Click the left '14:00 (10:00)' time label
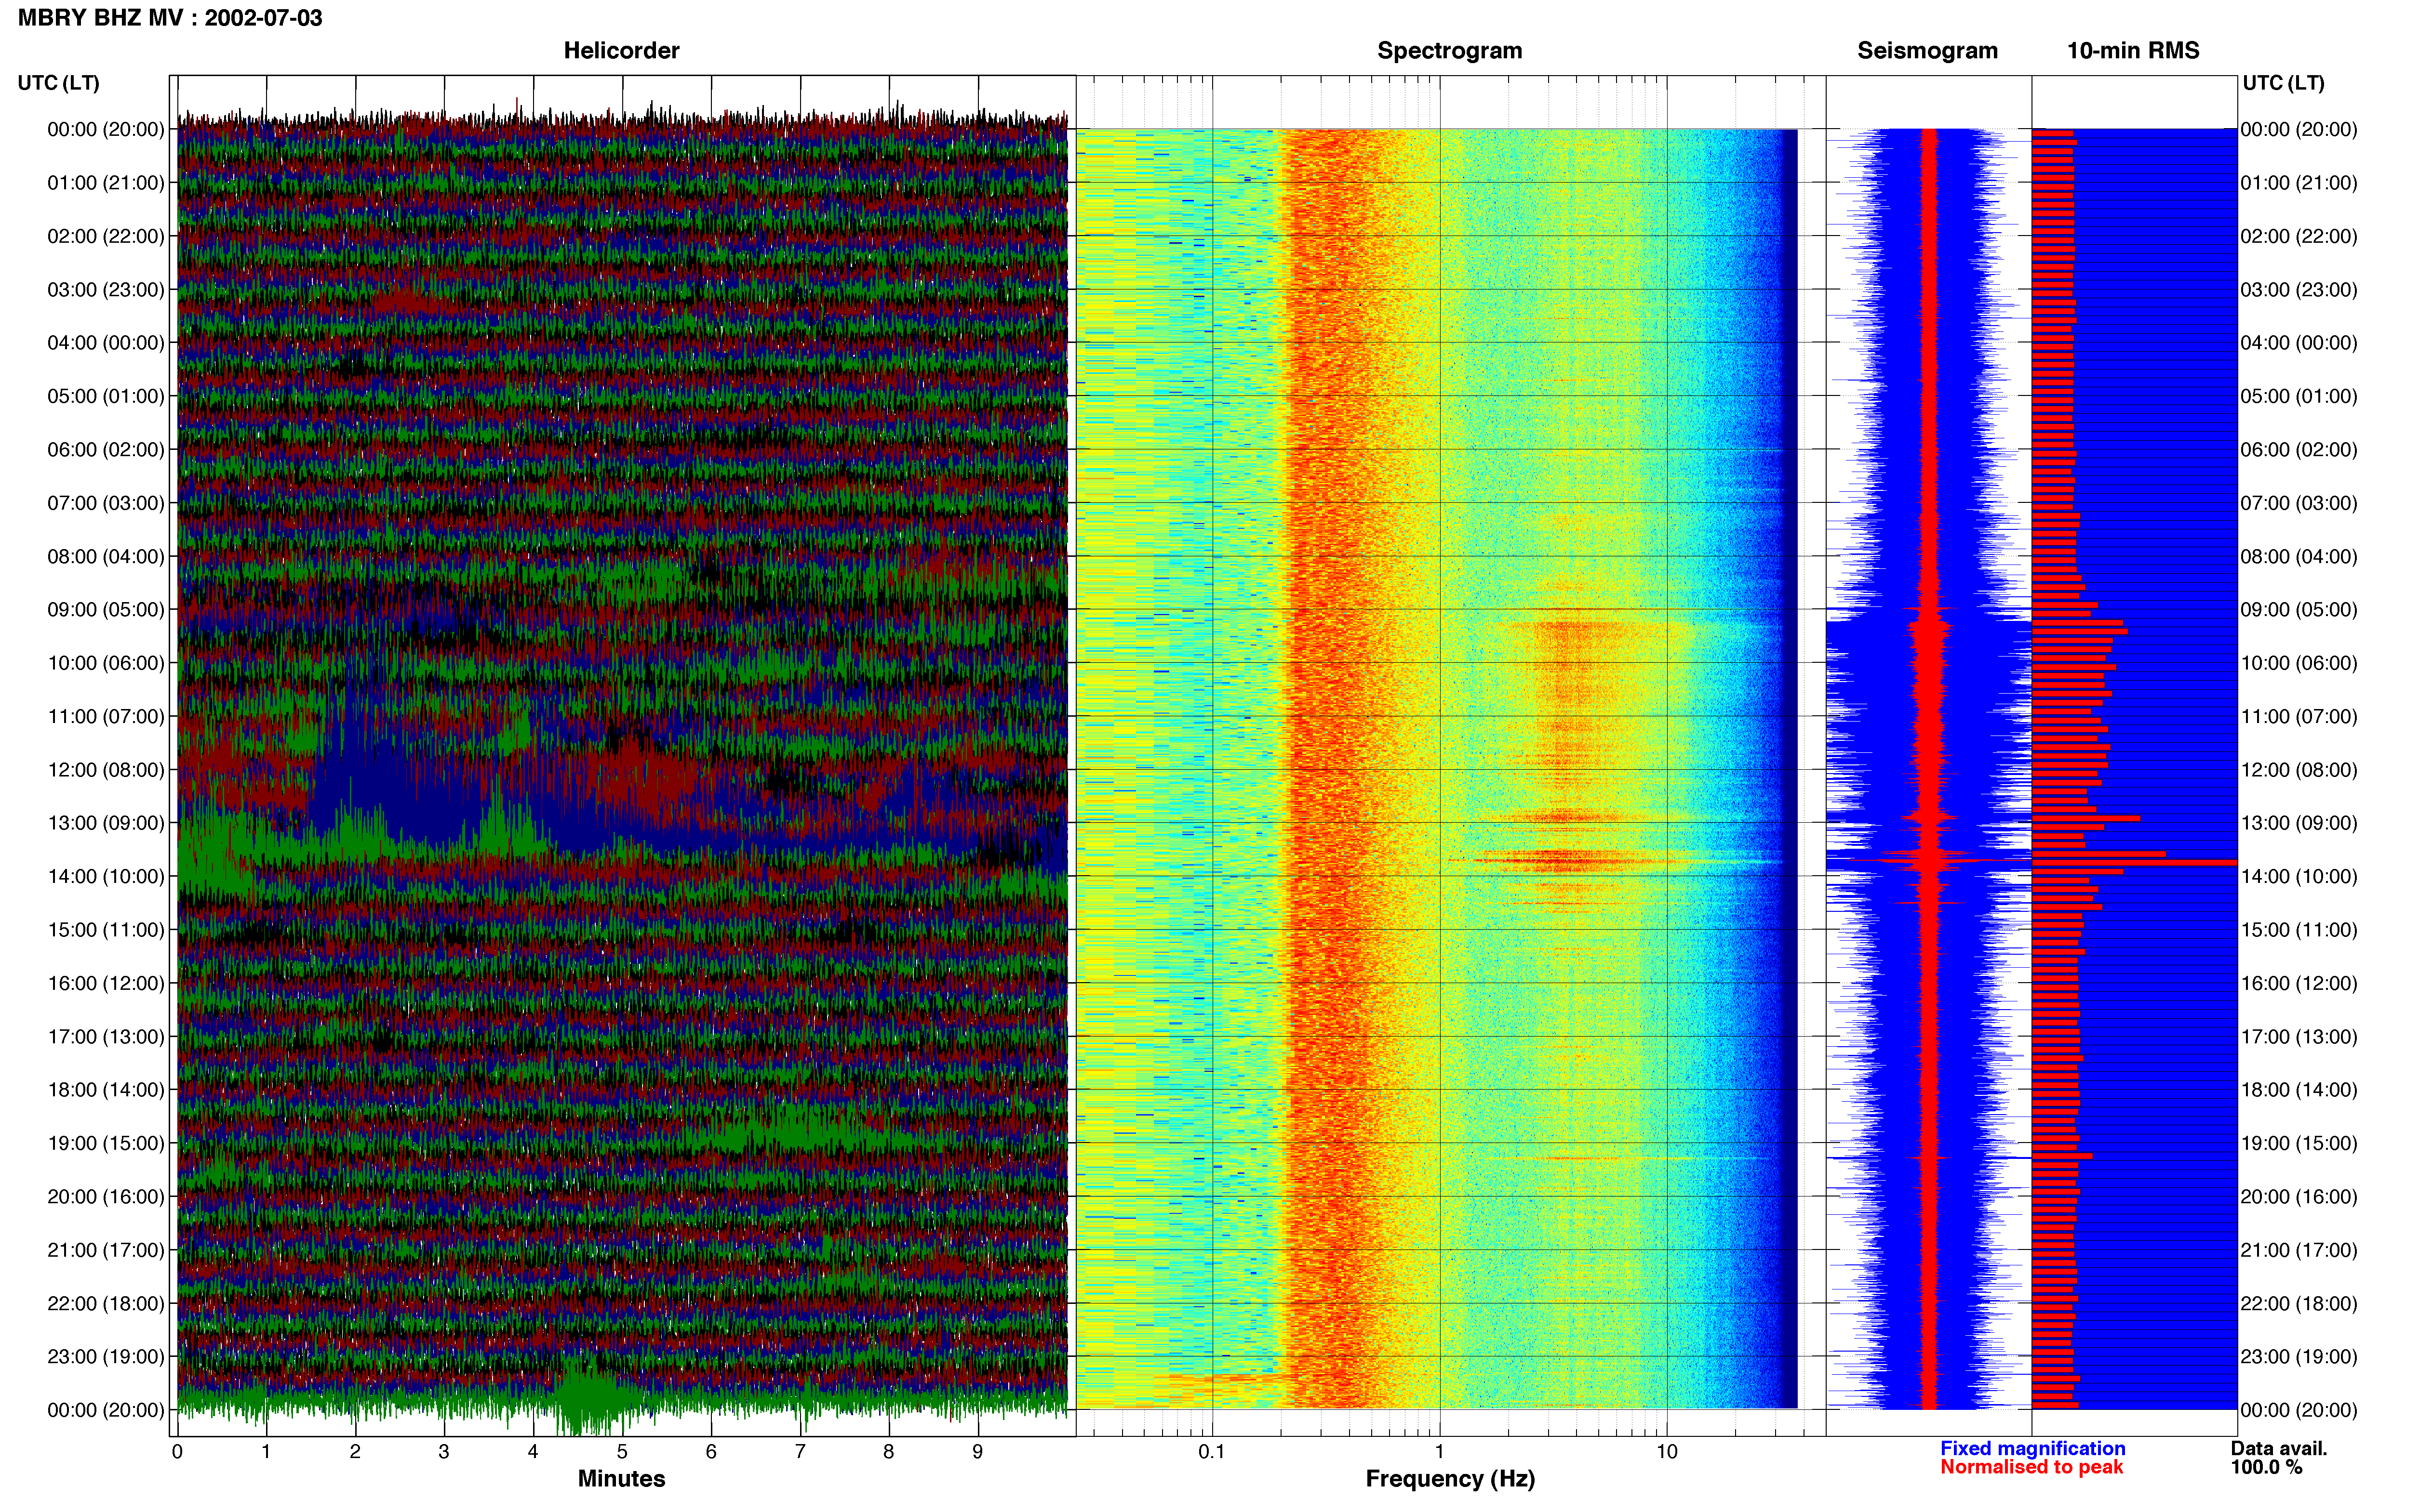Screen dimensions: 2419x1512 point(105,876)
